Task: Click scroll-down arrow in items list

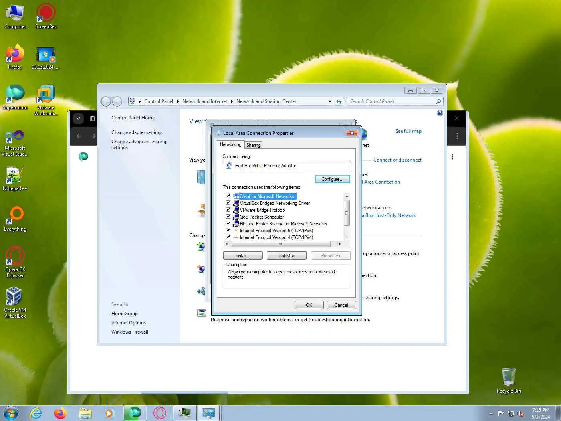Action: 347,237
